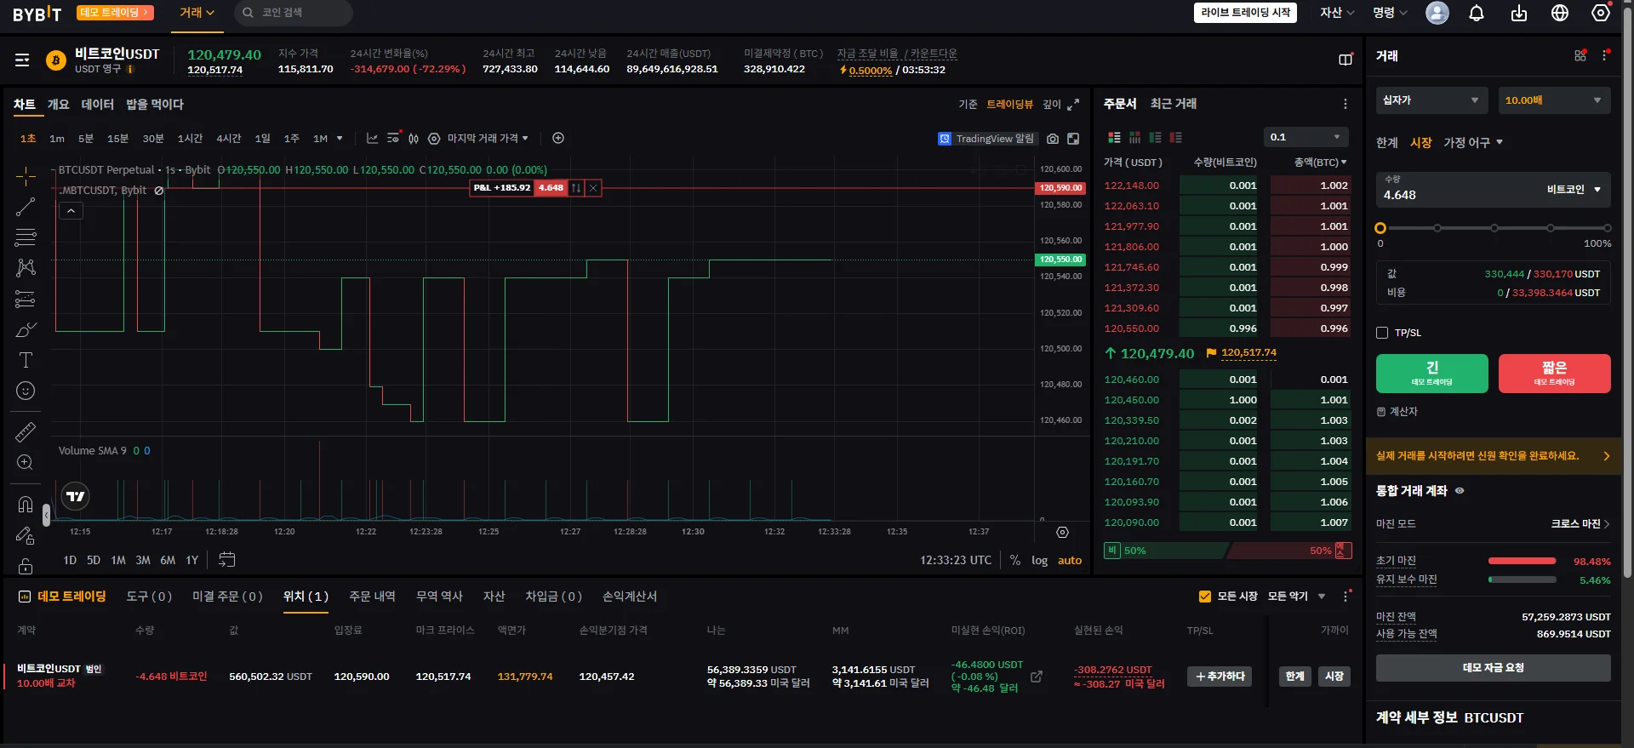Toggle the 모든 시장 checkbox
This screenshot has width=1634, height=748.
pyautogui.click(x=1205, y=597)
